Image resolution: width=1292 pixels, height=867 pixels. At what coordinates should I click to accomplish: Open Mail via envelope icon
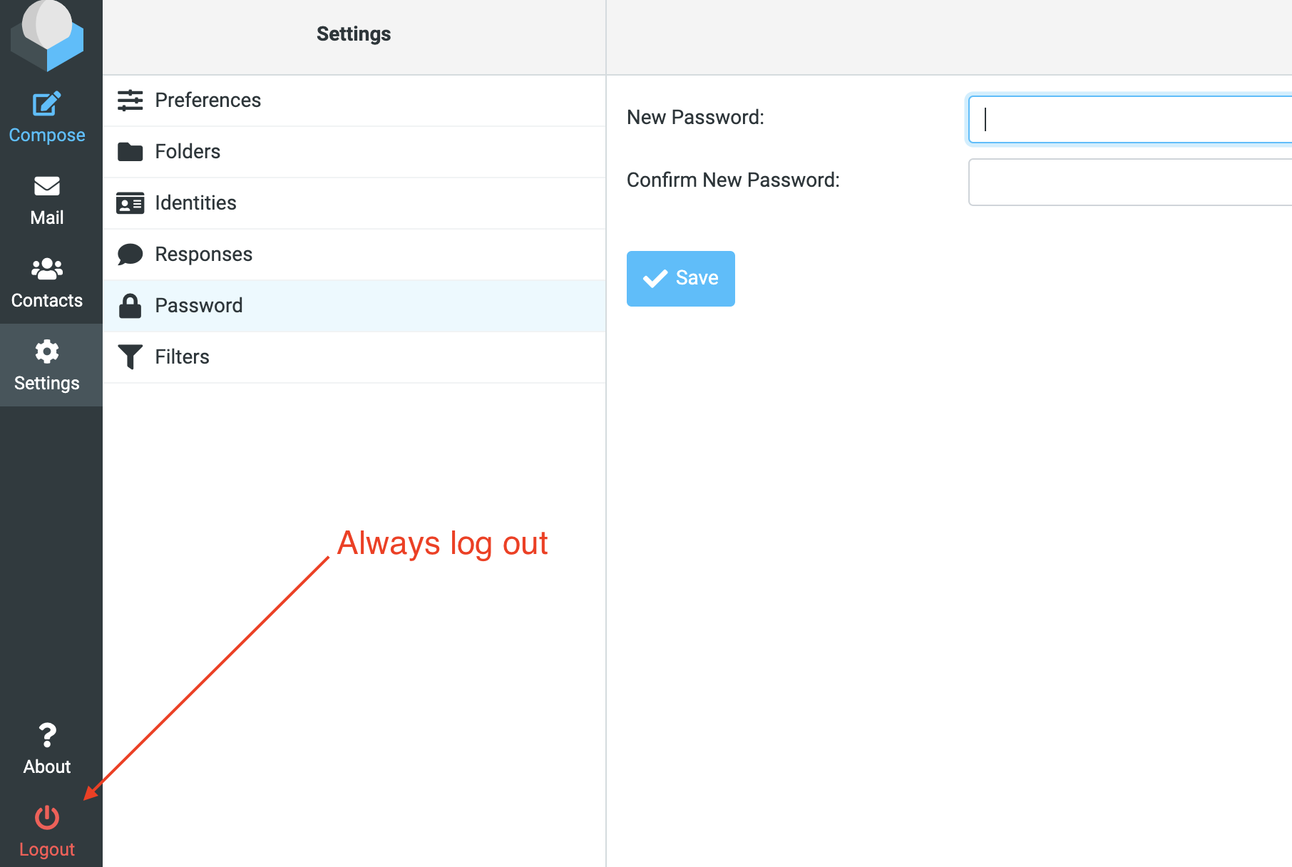(47, 186)
